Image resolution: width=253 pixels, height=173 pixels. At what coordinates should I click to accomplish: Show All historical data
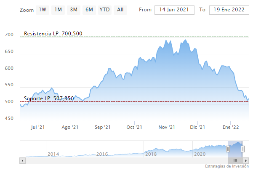pyautogui.click(x=120, y=9)
